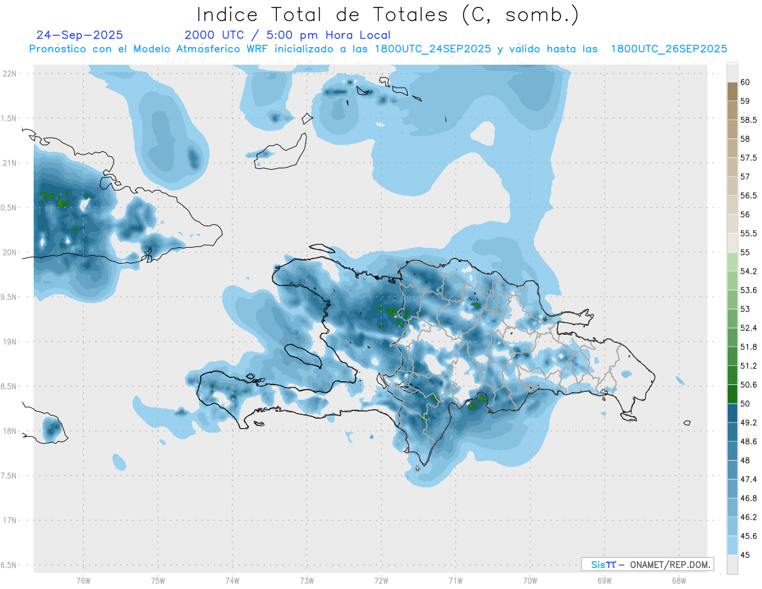Click the colorbar value '60'
This screenshot has height=589, width=762.
click(745, 82)
